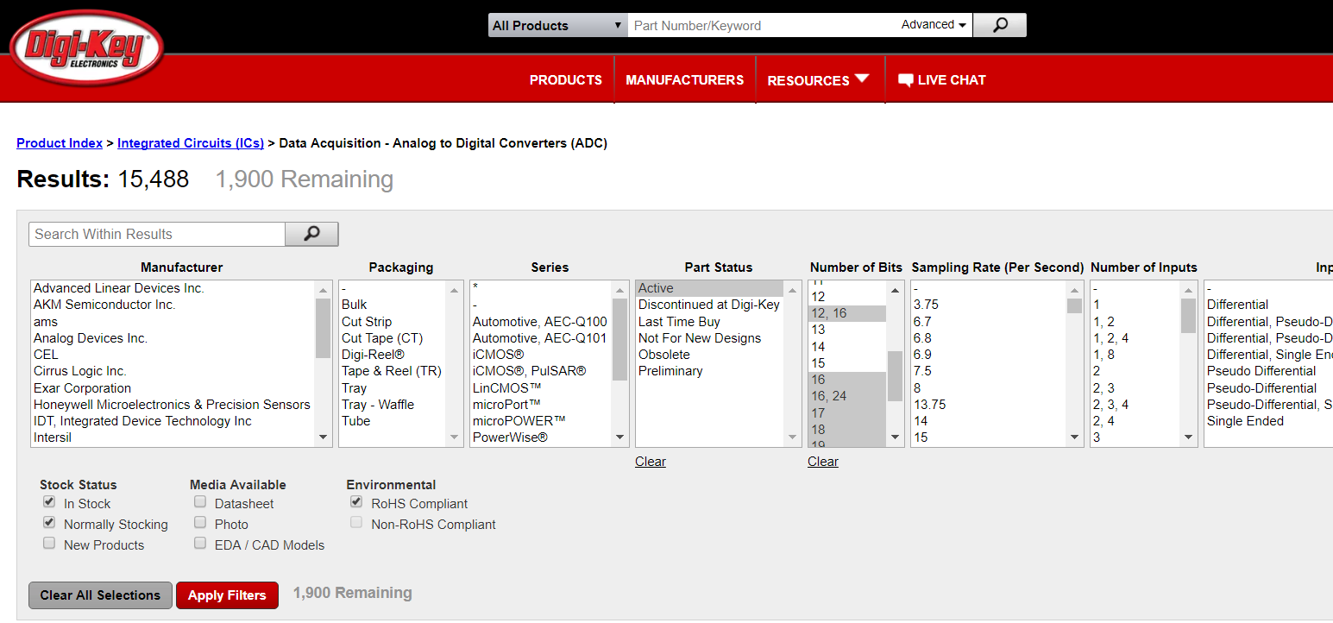Open the All Products category dropdown

pos(557,25)
